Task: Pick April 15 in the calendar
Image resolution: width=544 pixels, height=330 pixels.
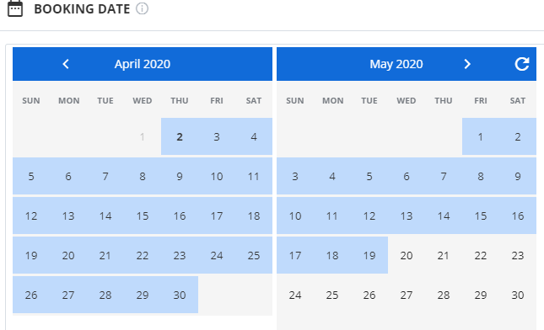Action: click(x=143, y=216)
